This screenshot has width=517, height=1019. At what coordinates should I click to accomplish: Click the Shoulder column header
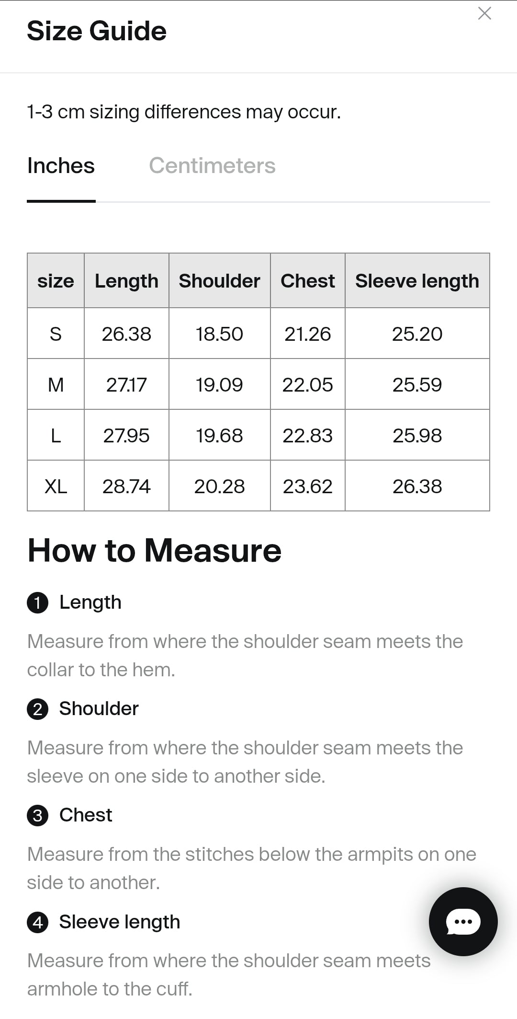(x=219, y=281)
